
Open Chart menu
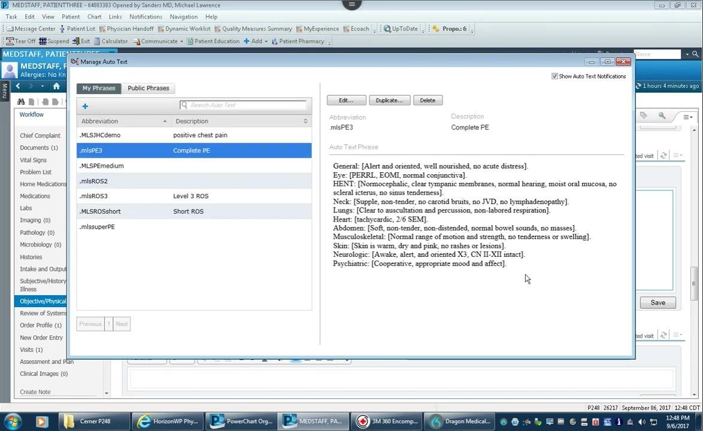tap(94, 17)
